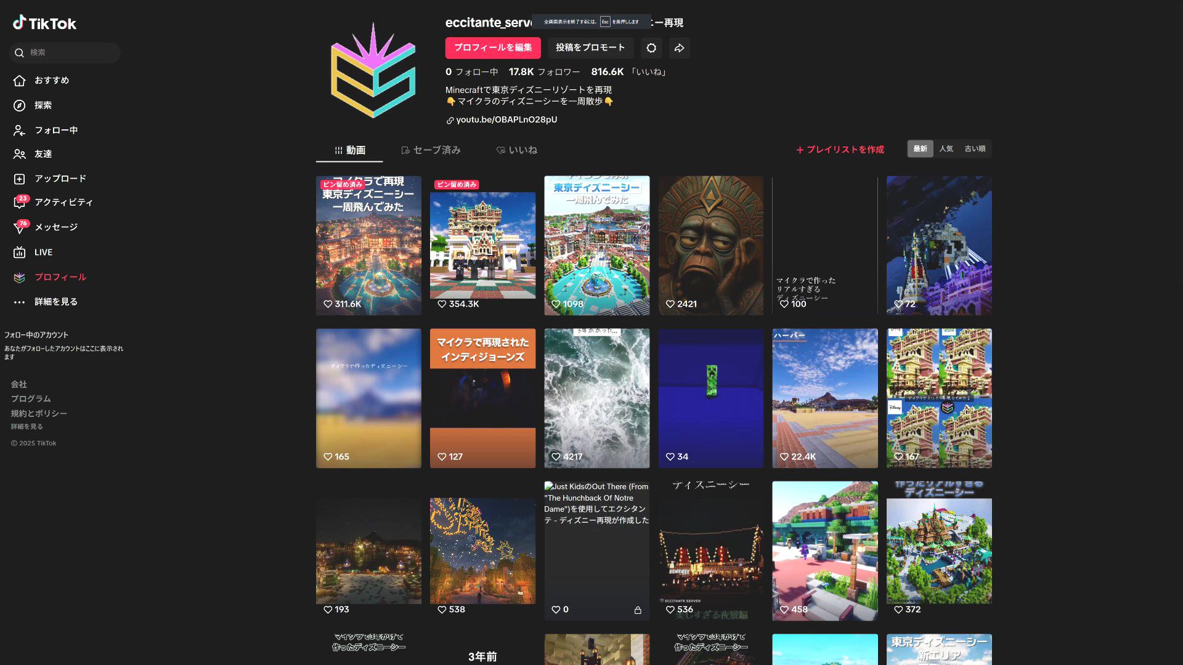Open 0 フォロー中 list

(472, 72)
